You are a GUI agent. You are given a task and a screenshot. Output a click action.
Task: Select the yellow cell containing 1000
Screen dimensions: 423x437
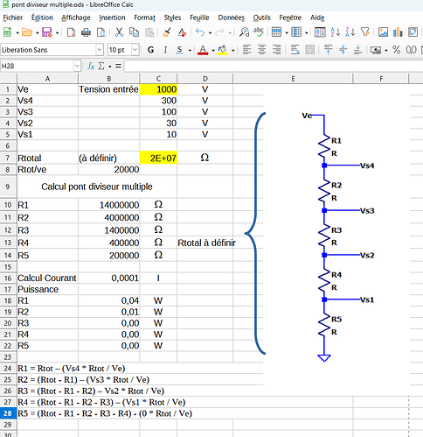click(x=158, y=89)
